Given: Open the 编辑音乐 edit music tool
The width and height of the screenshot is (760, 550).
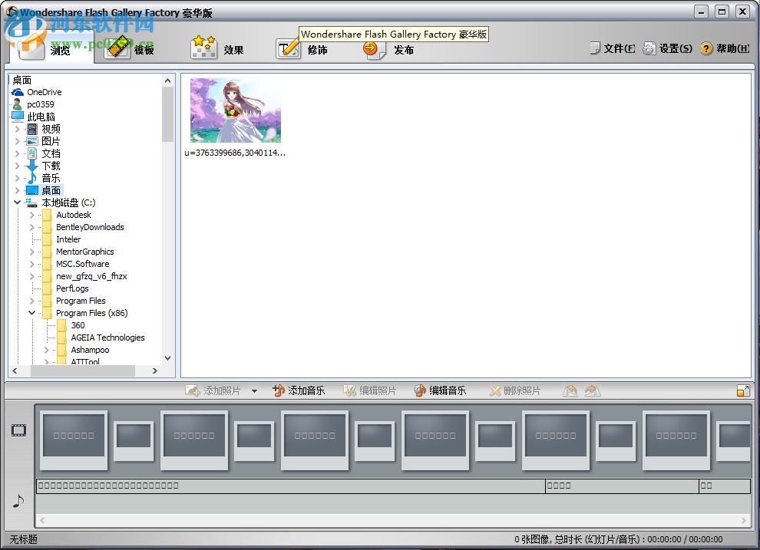Looking at the screenshot, I should tap(418, 390).
